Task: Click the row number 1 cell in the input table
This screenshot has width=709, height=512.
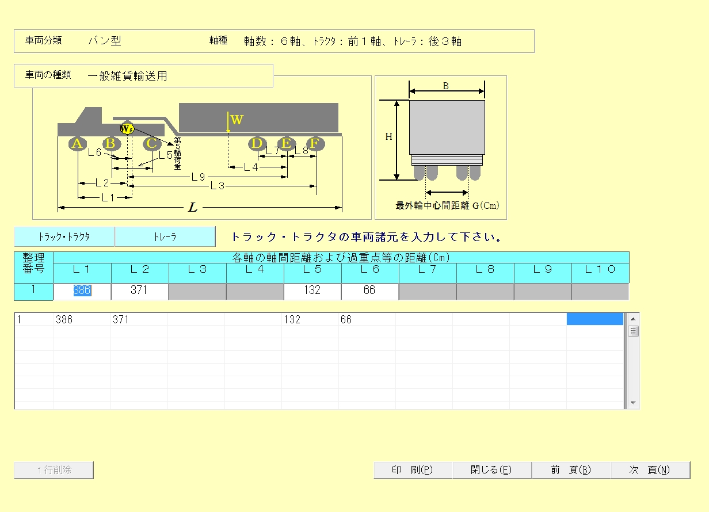Action: (34, 291)
